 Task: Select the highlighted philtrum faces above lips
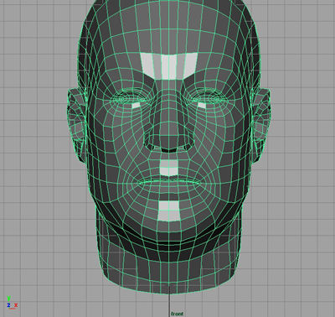[168, 168]
